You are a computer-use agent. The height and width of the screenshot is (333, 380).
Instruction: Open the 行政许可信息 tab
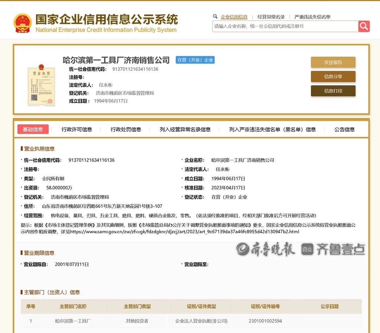[x=77, y=129]
